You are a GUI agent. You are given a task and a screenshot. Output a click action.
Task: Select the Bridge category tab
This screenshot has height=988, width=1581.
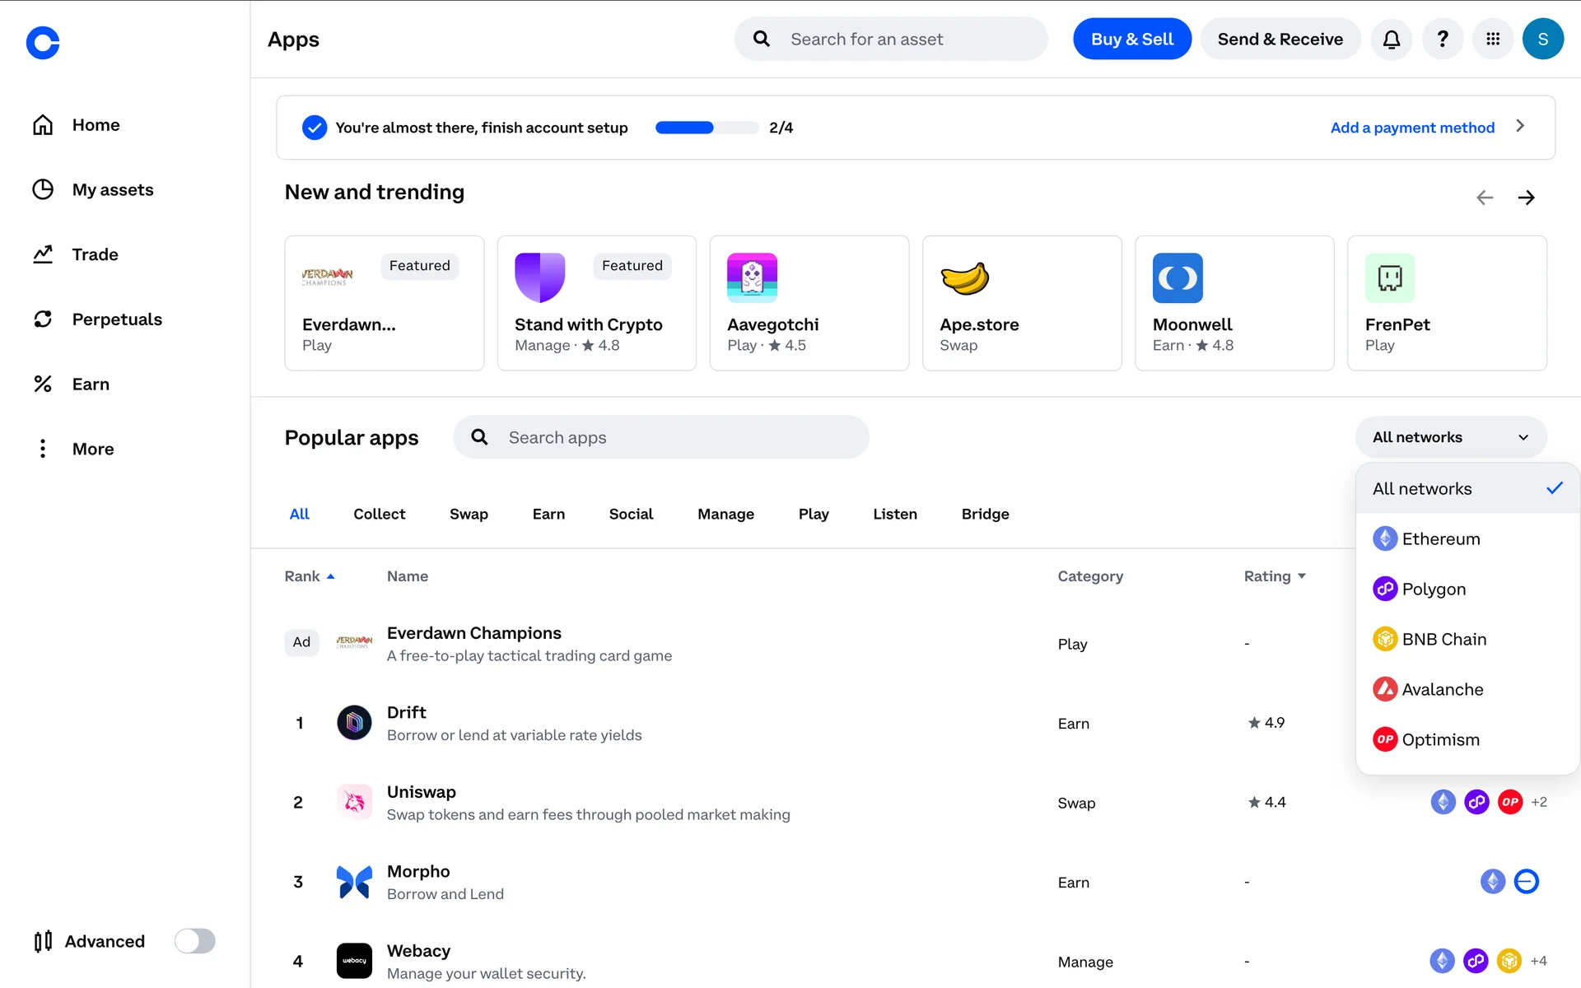[985, 514]
